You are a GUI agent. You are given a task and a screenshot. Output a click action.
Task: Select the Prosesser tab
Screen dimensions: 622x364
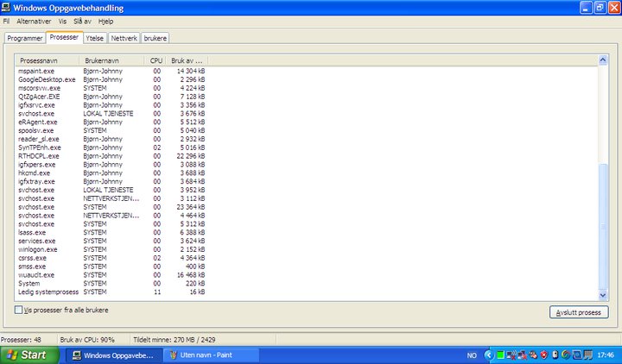(64, 37)
